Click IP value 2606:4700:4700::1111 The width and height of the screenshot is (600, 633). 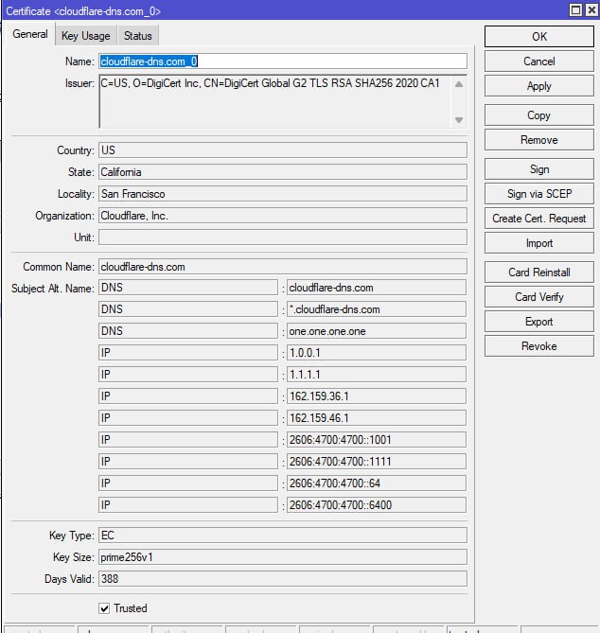click(x=377, y=462)
